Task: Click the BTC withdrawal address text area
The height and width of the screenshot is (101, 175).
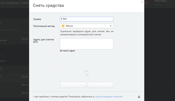Action: (x=87, y=44)
